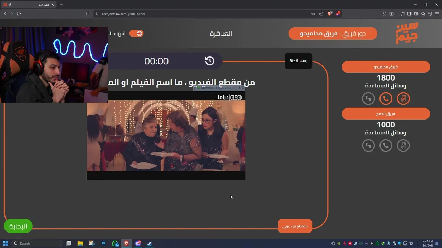Click the 00:00 timer display

[156, 61]
